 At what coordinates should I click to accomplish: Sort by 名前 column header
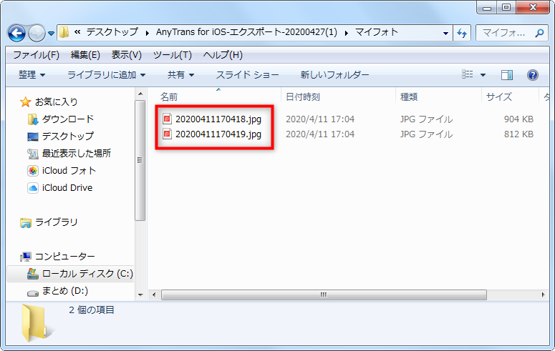coord(169,97)
